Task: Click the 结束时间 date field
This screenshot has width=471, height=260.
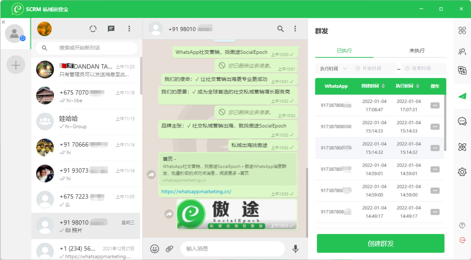Action: pos(423,68)
